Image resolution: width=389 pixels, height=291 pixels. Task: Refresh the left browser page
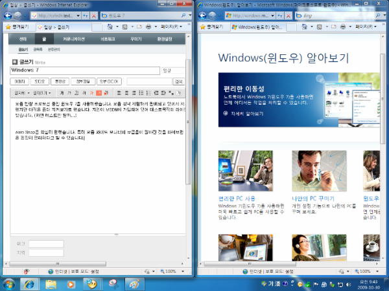pyautogui.click(x=86, y=16)
